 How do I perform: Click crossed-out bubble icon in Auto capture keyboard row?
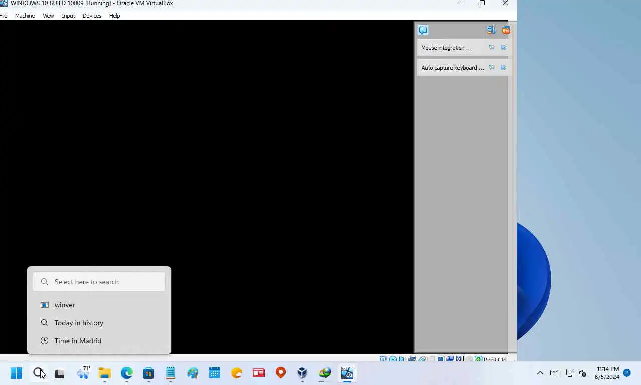pos(492,67)
